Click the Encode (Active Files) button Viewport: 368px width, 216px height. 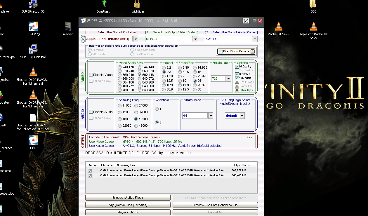pos(128,198)
